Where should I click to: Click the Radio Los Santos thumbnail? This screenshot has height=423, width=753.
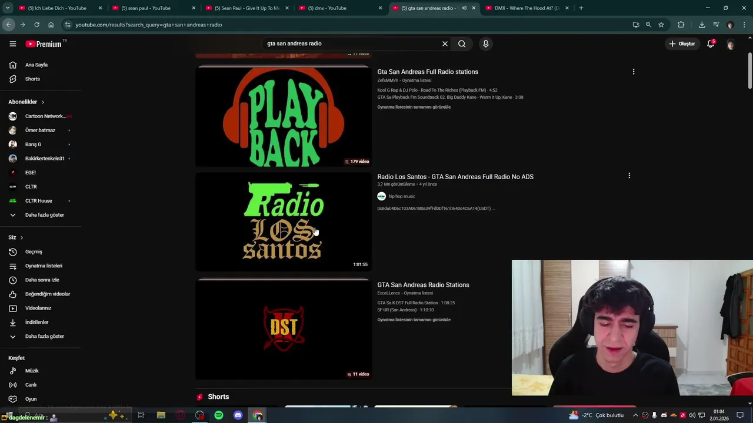(x=283, y=221)
